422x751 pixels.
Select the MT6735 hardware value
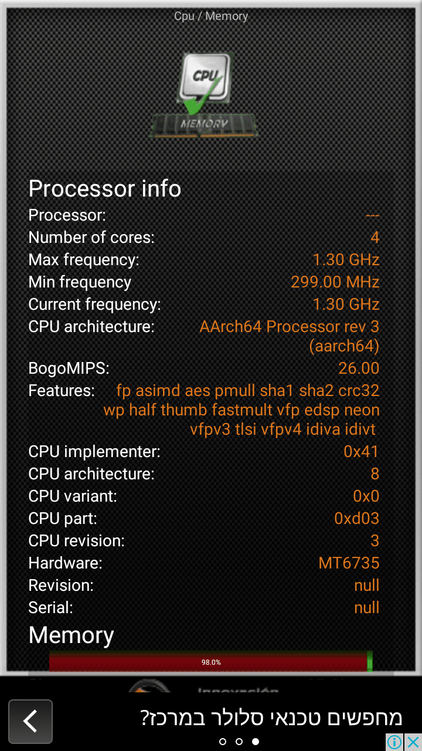[349, 563]
